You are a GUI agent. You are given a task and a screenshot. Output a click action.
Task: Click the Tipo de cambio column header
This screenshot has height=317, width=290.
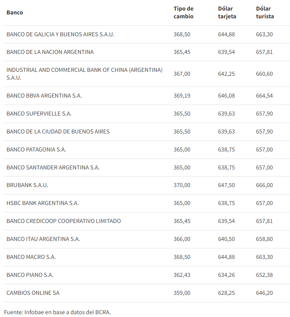click(183, 13)
